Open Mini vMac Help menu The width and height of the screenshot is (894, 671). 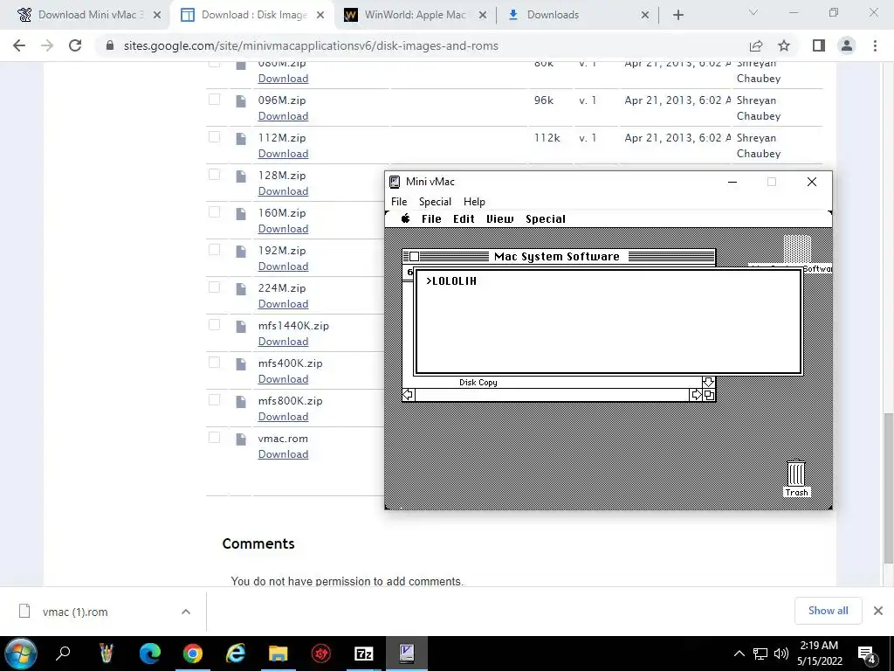click(474, 202)
